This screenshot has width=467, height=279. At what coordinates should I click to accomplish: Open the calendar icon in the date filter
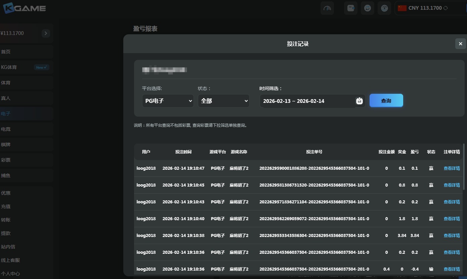(x=359, y=101)
